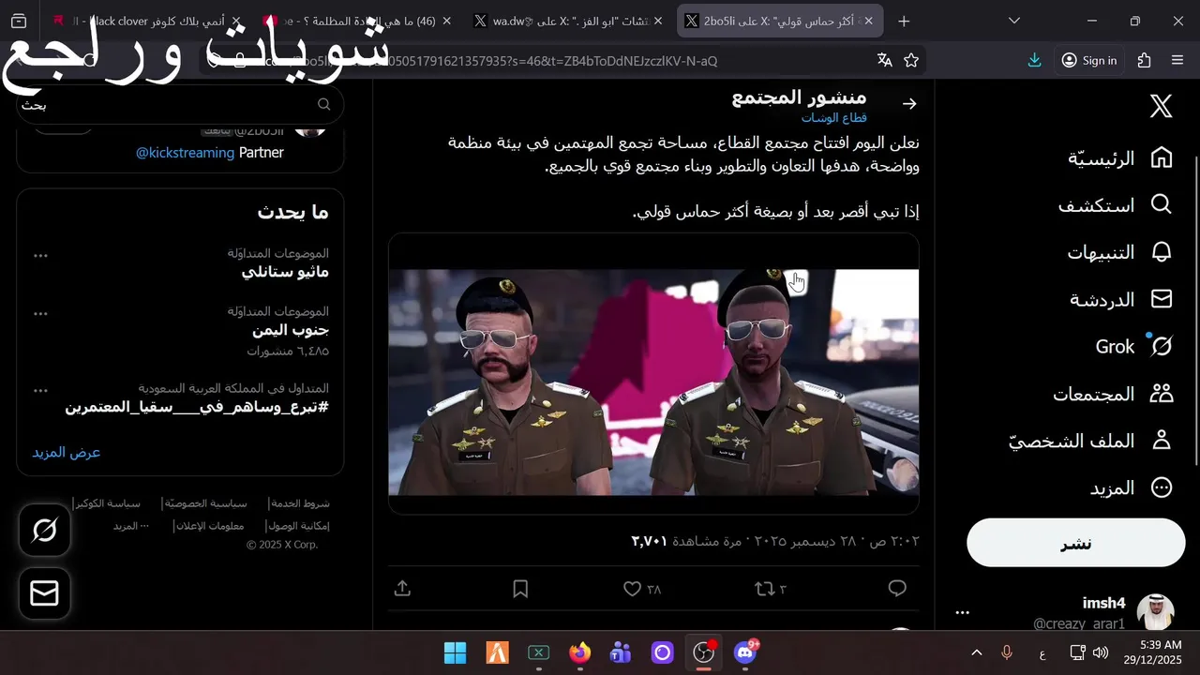
Task: Open account menu dots beside imsh4
Action: (x=962, y=612)
